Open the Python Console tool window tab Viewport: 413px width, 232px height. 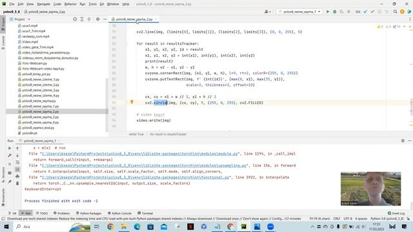tap(119, 213)
